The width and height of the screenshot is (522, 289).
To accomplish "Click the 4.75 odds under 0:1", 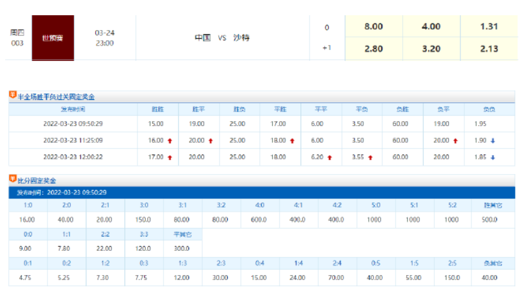I will click(25, 277).
